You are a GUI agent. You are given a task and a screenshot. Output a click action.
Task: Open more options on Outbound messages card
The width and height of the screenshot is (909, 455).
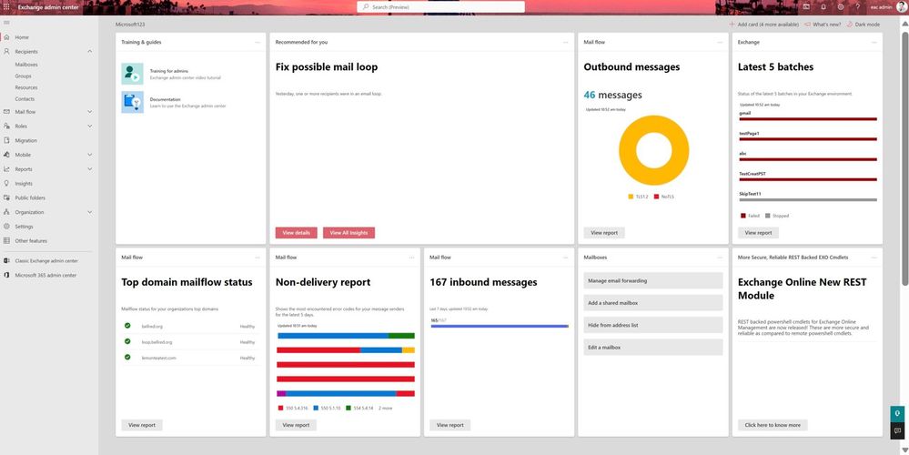coord(720,42)
